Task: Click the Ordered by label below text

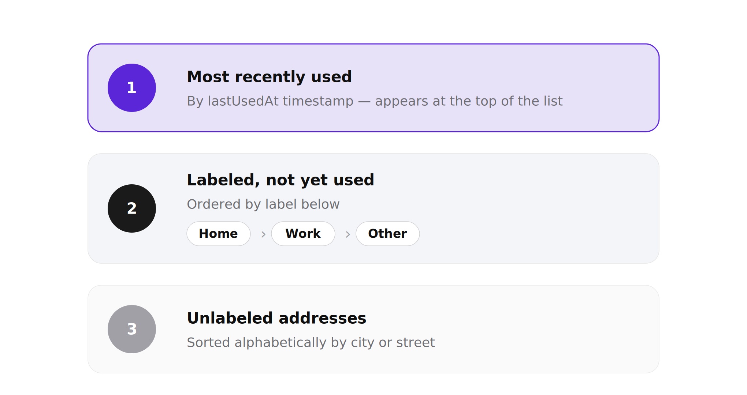Action: 263,204
